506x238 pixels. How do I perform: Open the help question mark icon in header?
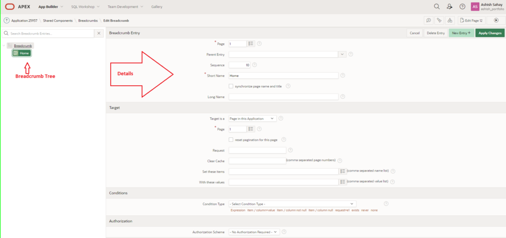pos(462,6)
